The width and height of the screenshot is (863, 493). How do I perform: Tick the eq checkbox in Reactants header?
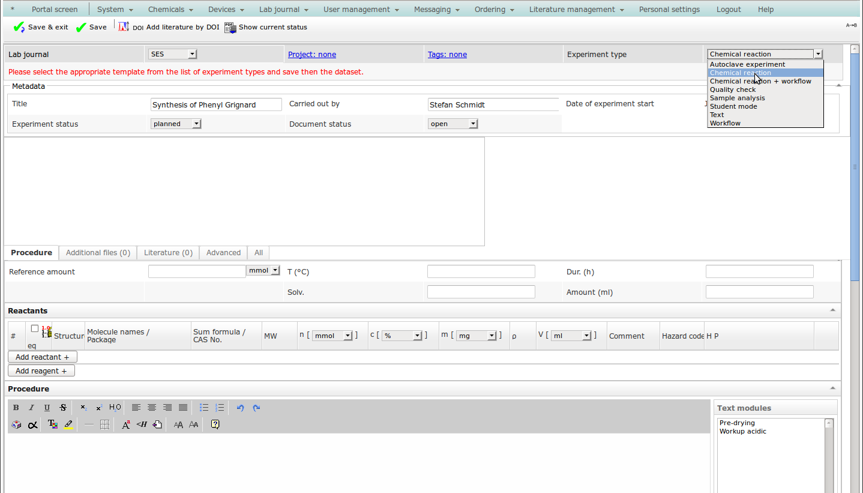click(35, 328)
